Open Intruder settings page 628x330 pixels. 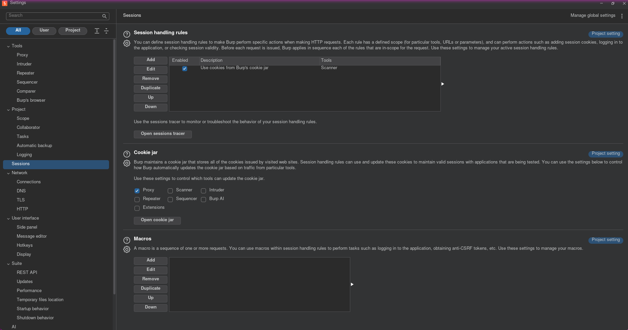tap(24, 64)
